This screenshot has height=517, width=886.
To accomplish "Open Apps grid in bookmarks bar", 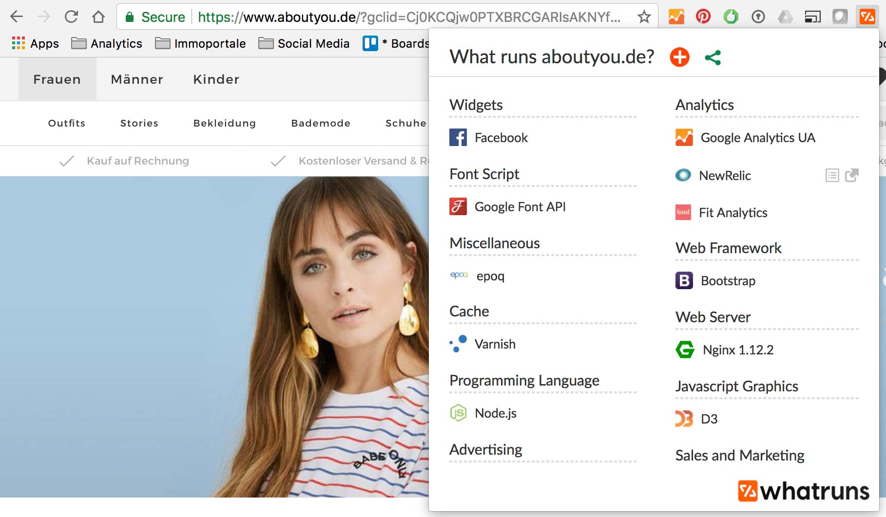I will [x=35, y=43].
